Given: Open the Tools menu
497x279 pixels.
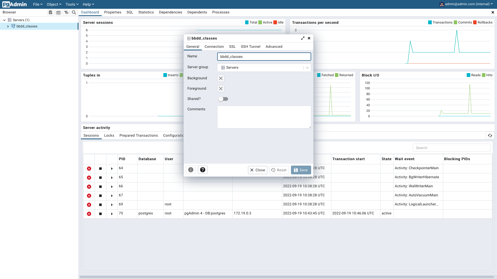Looking at the screenshot, I should [x=72, y=4].
